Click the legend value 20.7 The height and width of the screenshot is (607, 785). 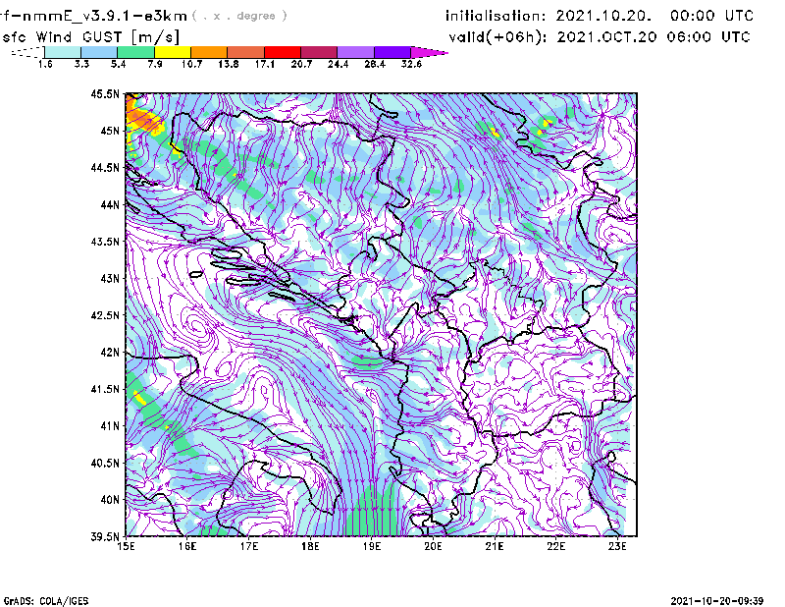[301, 64]
